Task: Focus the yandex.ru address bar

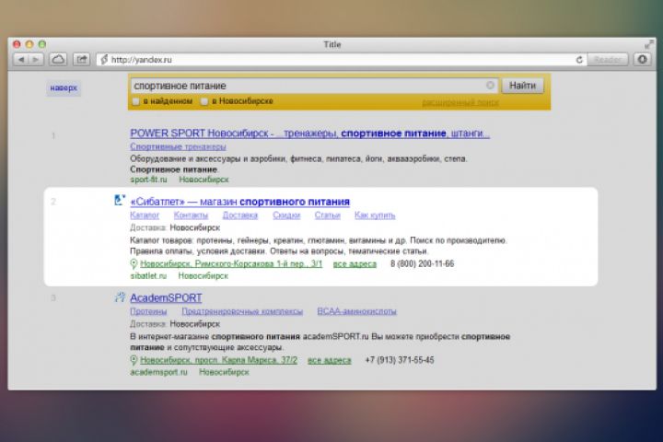Action: pyautogui.click(x=341, y=60)
